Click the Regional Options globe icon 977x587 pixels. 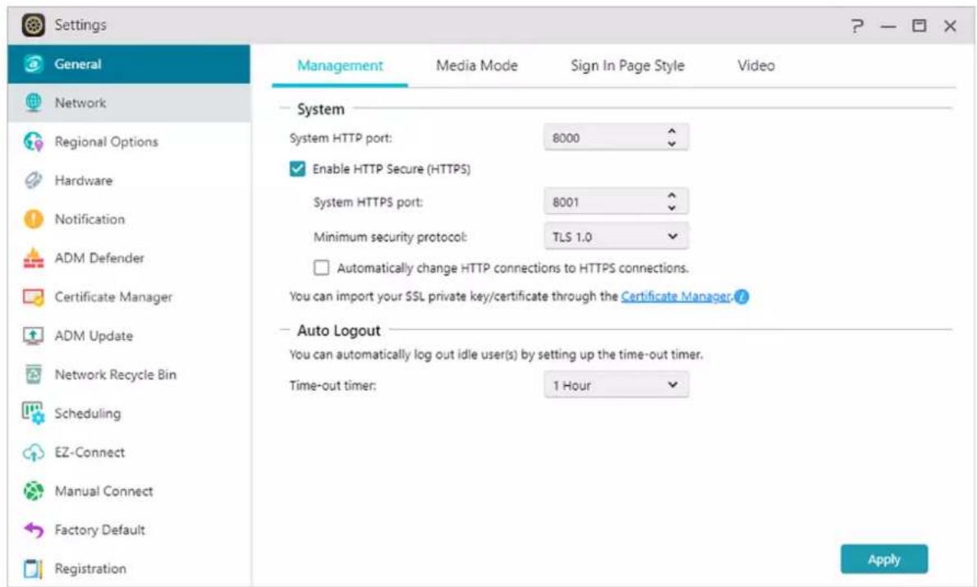click(33, 141)
